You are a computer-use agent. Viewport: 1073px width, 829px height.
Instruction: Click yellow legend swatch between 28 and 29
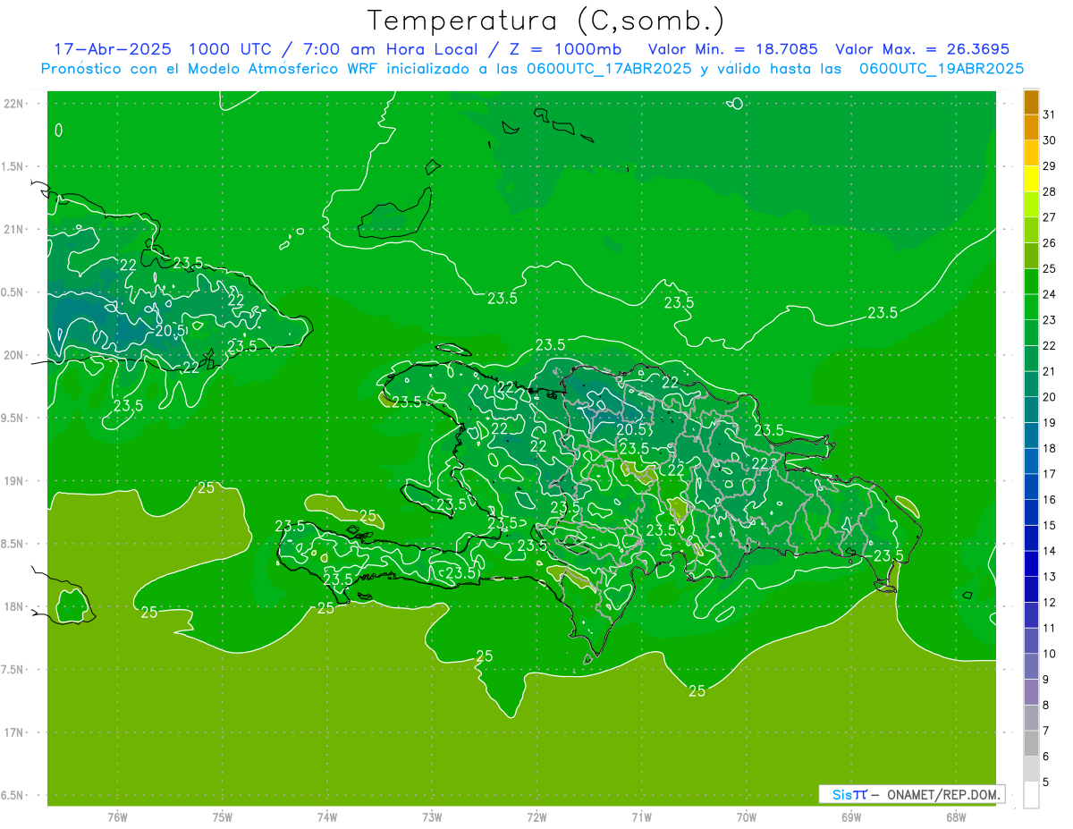point(1031,179)
